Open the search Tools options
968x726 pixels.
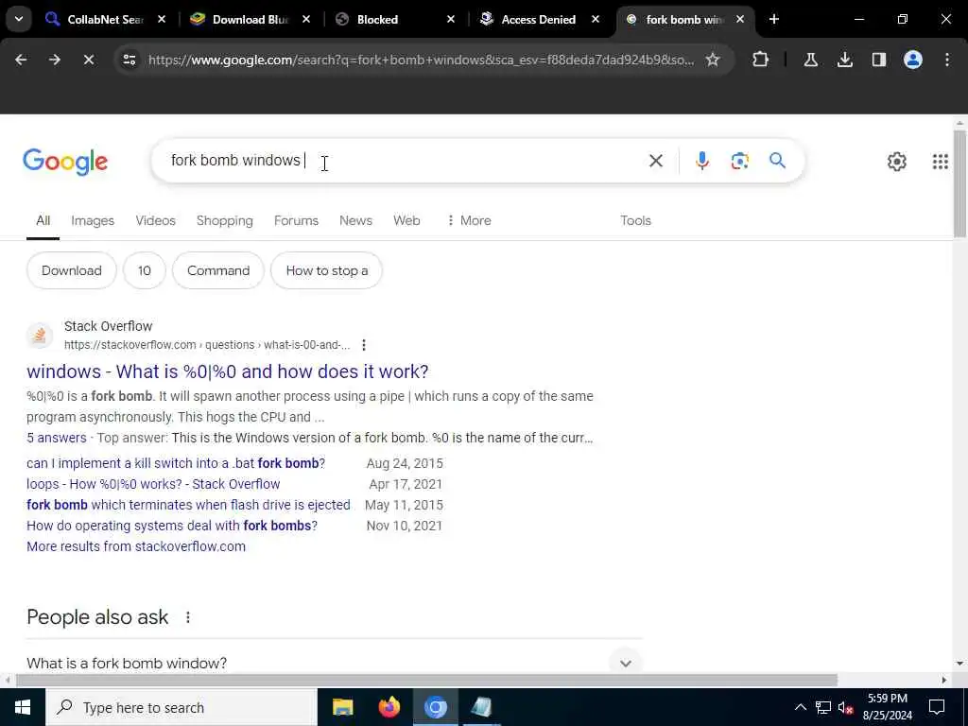coord(636,221)
